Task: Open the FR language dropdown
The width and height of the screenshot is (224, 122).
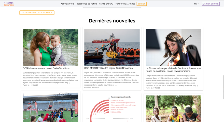Action: click(x=196, y=4)
